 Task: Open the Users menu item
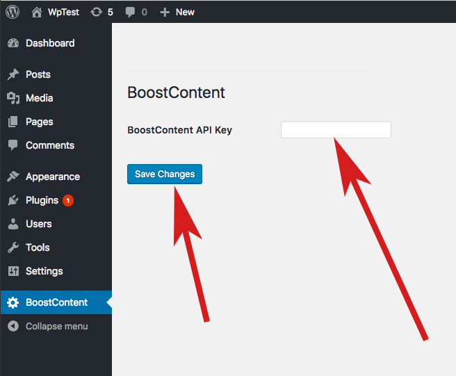point(39,224)
